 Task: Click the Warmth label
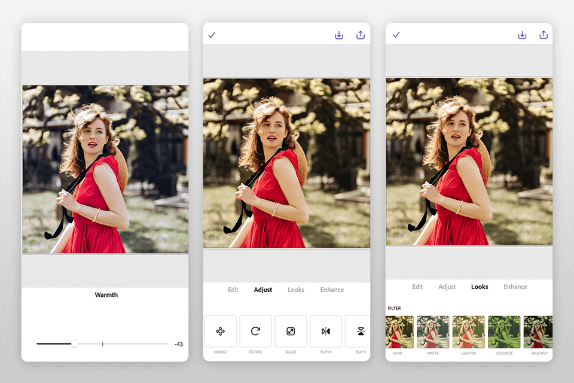click(106, 294)
